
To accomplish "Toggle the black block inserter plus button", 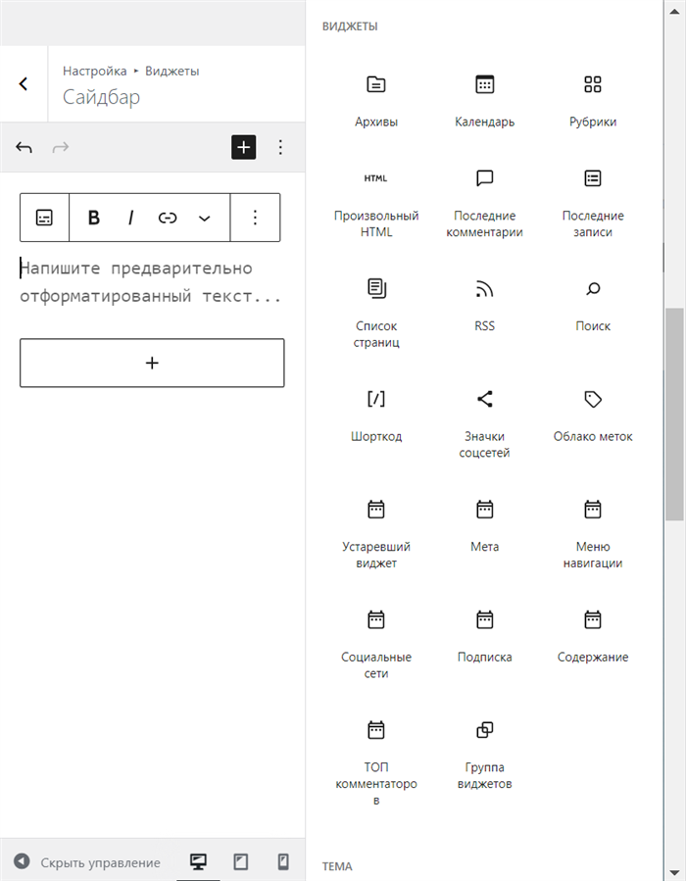I will pos(243,147).
